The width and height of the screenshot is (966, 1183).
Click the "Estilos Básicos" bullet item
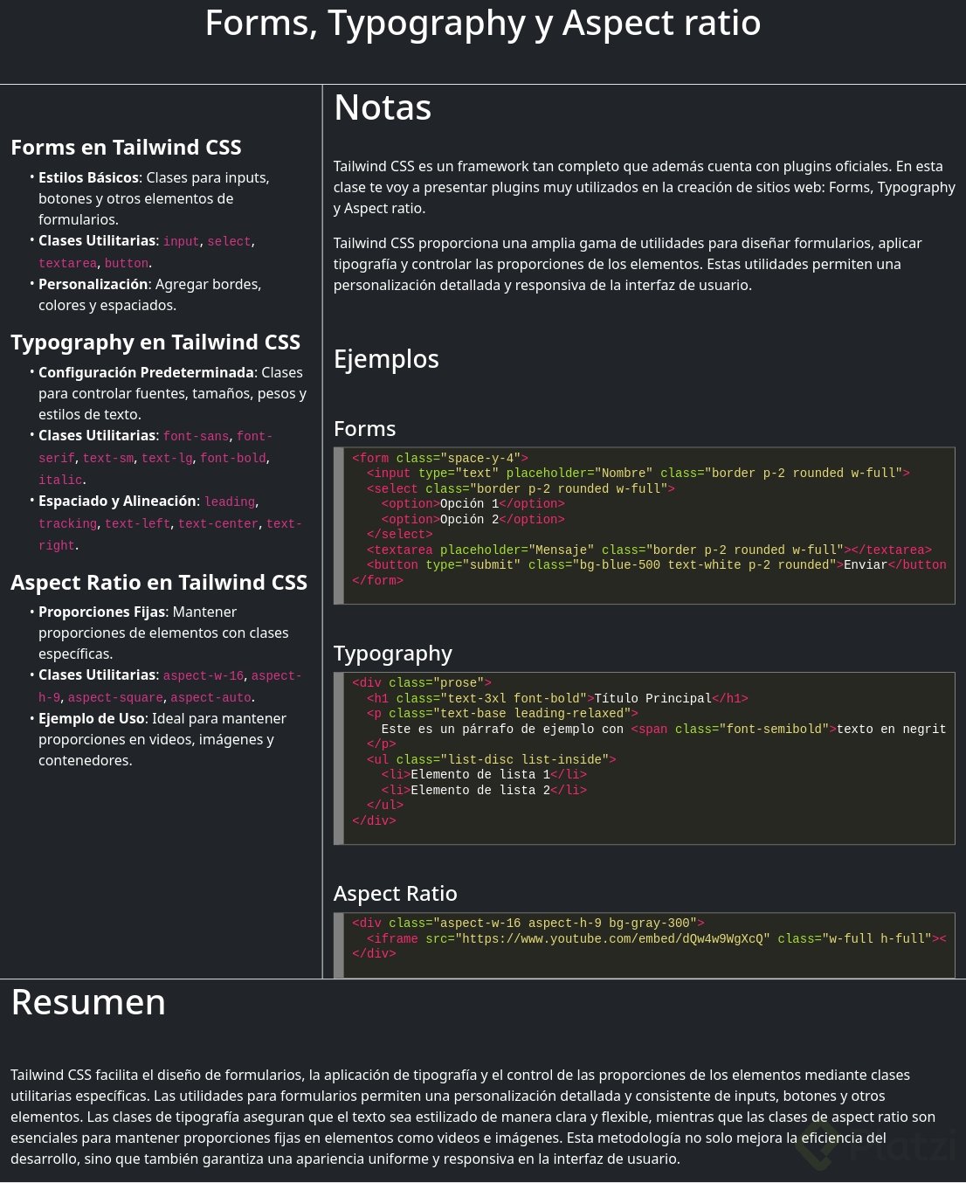click(88, 177)
